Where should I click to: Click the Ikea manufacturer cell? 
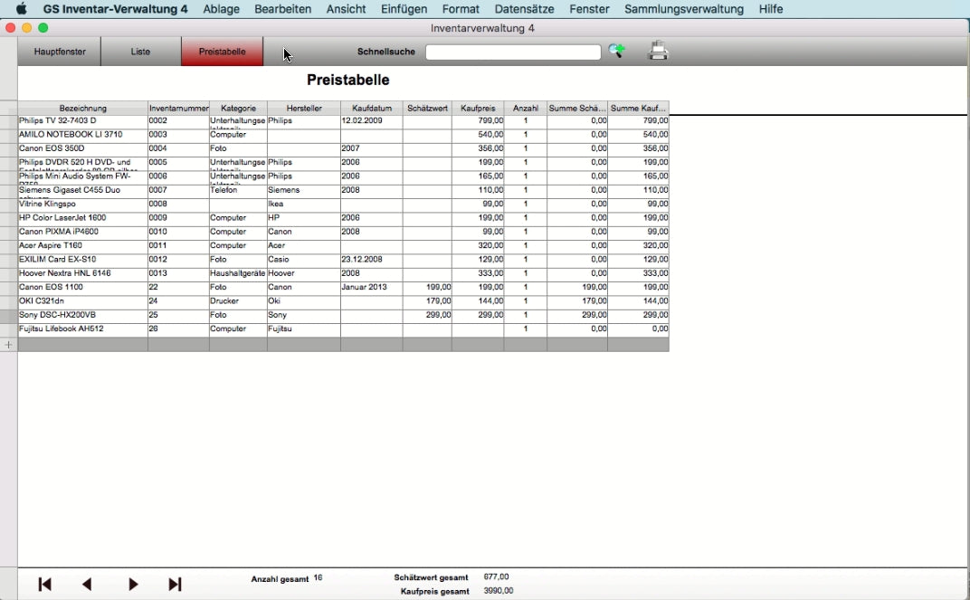coord(304,205)
